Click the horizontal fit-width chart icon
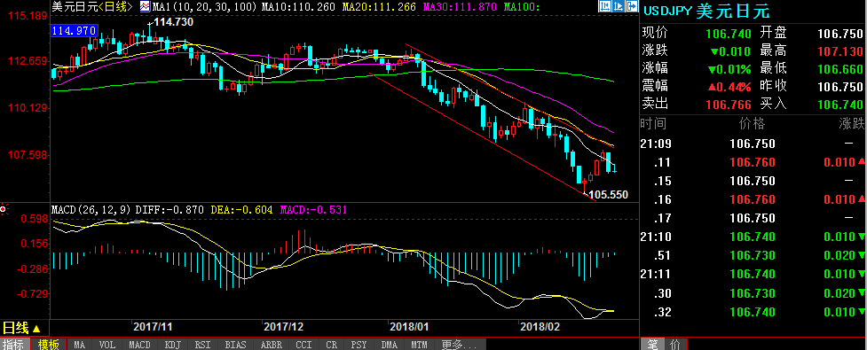Image resolution: width=867 pixels, height=350 pixels. click(605, 6)
